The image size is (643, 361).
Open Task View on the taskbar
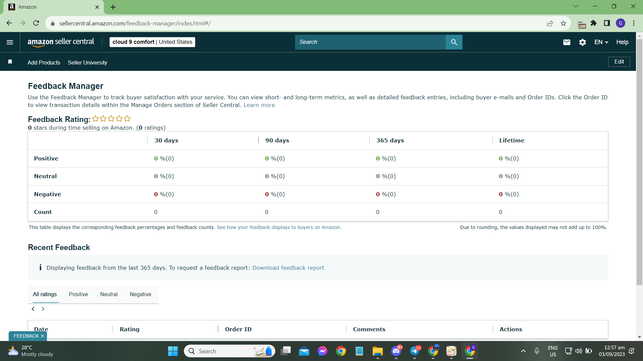286,351
